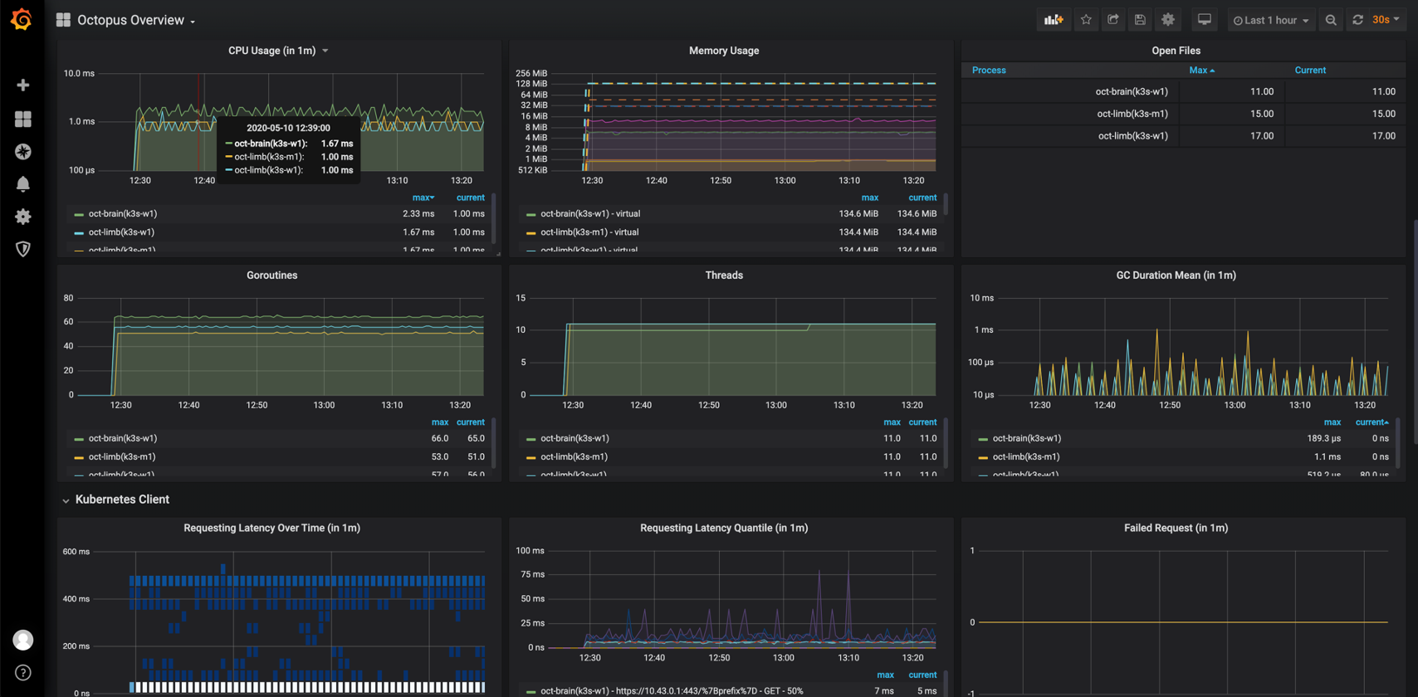Click the Add panel toolbar icon

click(1054, 20)
